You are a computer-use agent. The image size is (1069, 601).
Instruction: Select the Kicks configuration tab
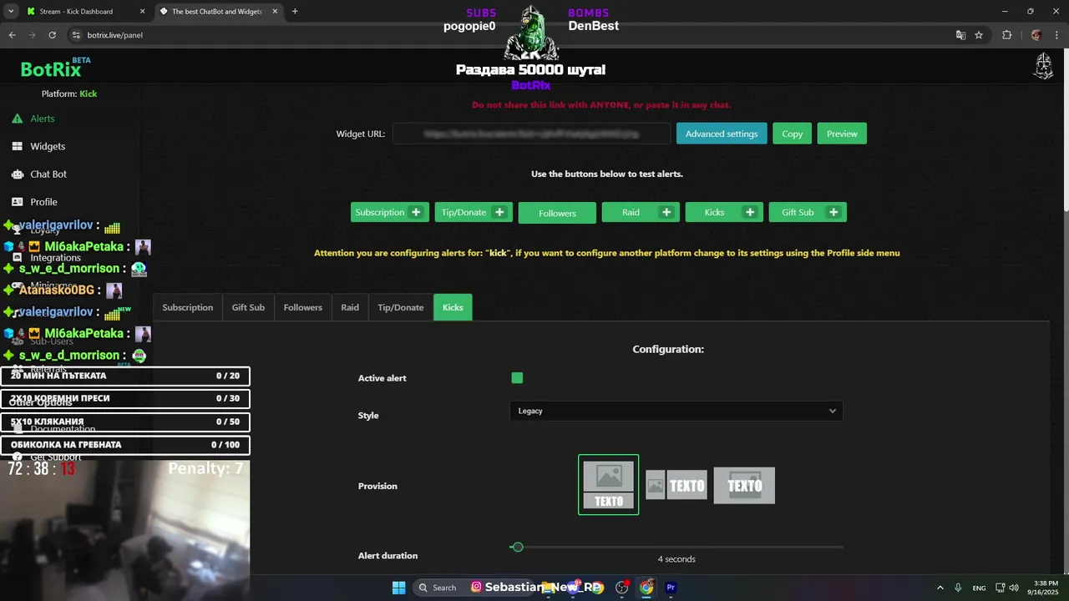[453, 307]
